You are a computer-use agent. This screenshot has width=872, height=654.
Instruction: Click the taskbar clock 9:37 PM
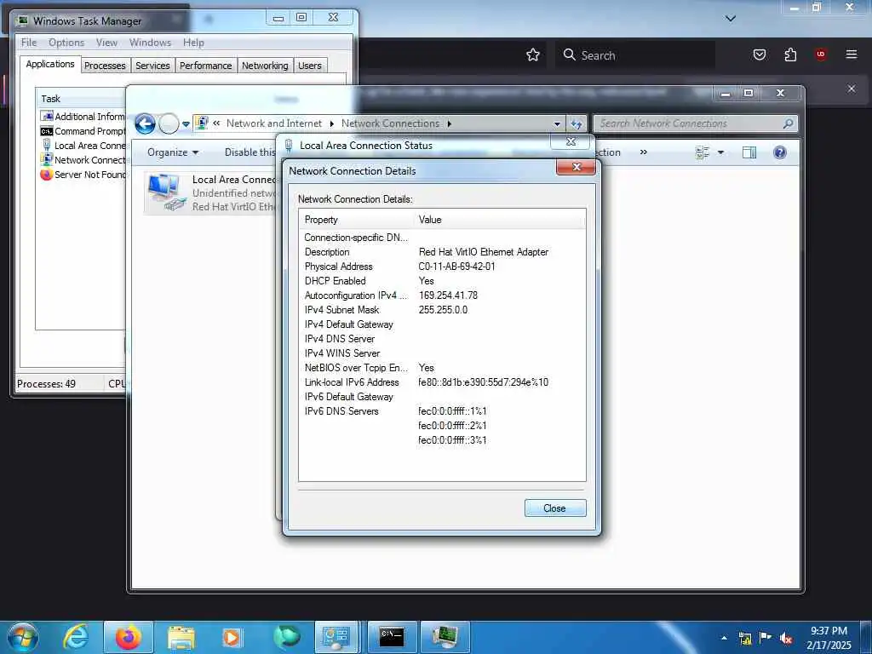point(829,637)
